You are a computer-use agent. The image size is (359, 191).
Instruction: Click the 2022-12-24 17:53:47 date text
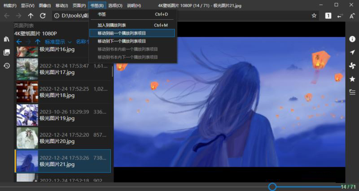point(64,66)
